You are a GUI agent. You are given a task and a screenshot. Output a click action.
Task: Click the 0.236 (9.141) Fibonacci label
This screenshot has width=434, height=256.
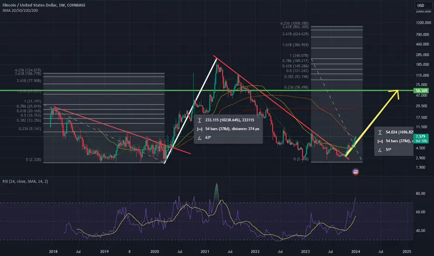click(x=30, y=128)
